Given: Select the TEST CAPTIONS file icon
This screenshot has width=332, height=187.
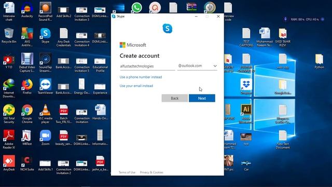Looking at the screenshot, I should [x=246, y=37].
